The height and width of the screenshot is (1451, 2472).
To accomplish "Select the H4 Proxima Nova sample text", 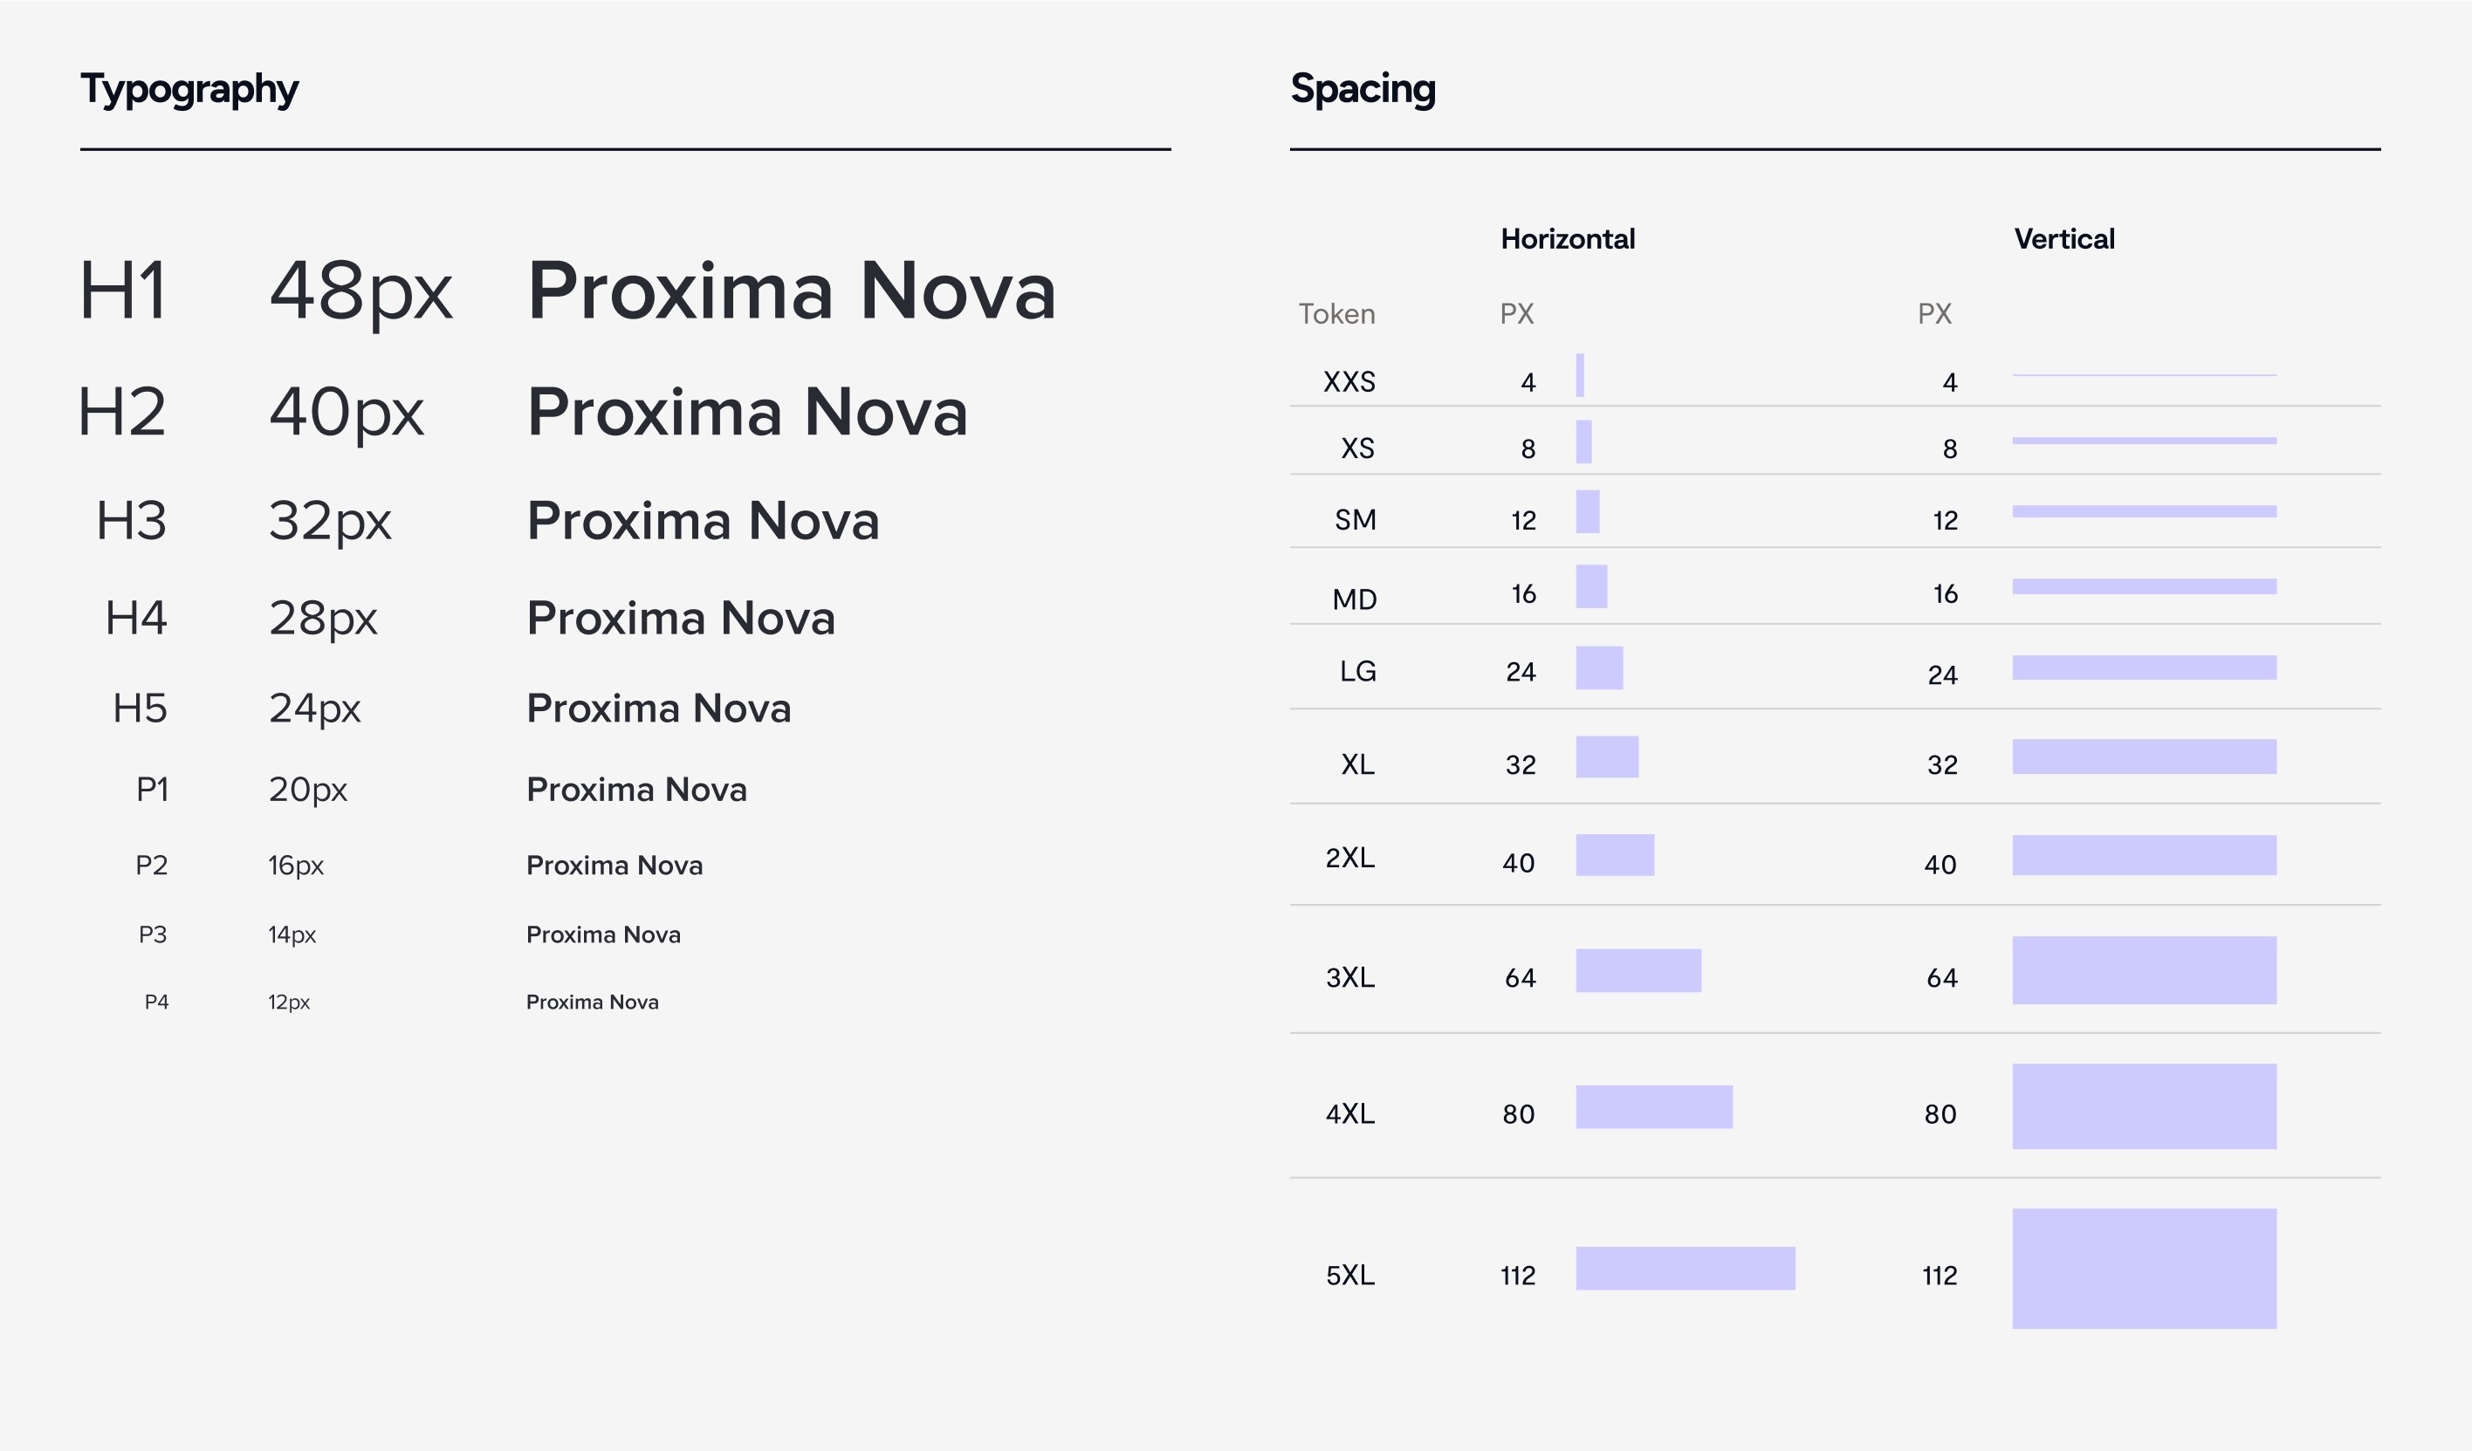I will tap(681, 619).
